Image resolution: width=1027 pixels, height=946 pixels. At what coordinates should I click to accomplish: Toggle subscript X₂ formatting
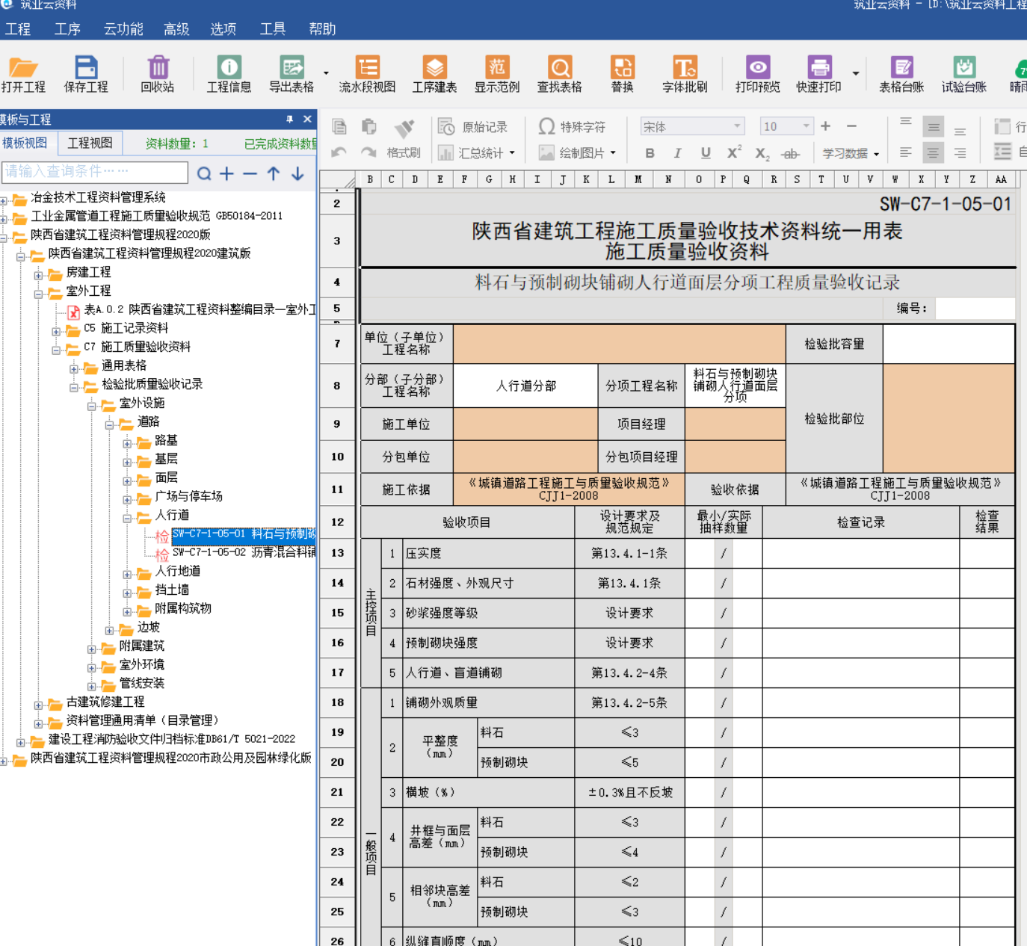pyautogui.click(x=762, y=154)
